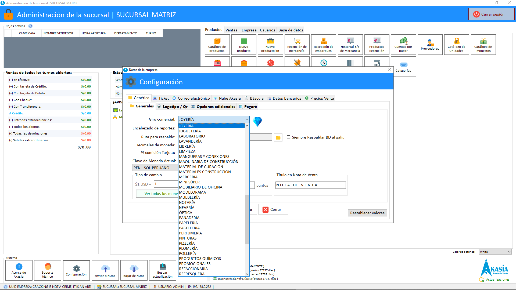Open Recepción de mercancía

(x=297, y=45)
